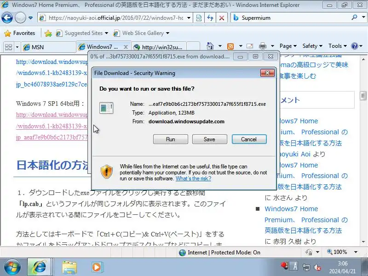Click the Back navigation arrow button
368x276 pixels.
(x=7, y=17)
